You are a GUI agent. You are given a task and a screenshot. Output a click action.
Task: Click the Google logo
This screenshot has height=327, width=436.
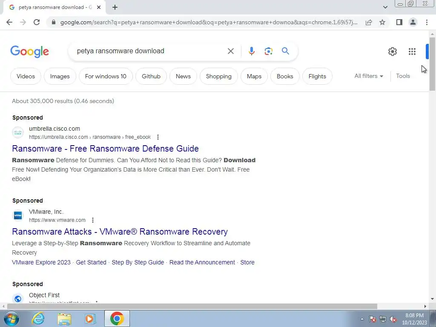pyautogui.click(x=29, y=52)
